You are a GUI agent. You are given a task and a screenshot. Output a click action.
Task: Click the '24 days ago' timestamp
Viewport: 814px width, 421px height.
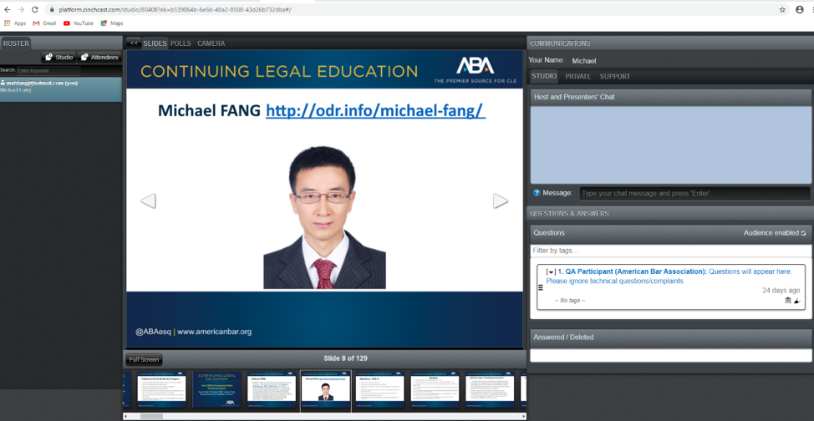tap(781, 290)
